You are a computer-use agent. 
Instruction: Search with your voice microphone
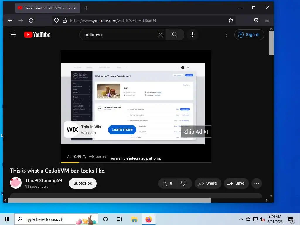[x=192, y=35]
